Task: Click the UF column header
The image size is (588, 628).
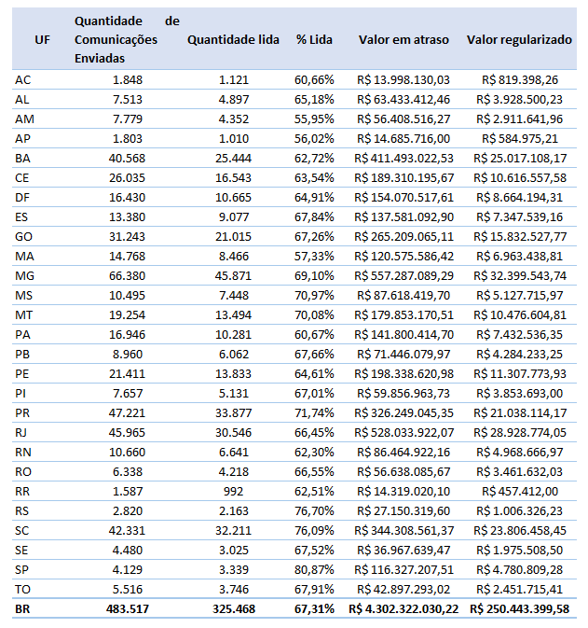Action: pyautogui.click(x=42, y=39)
